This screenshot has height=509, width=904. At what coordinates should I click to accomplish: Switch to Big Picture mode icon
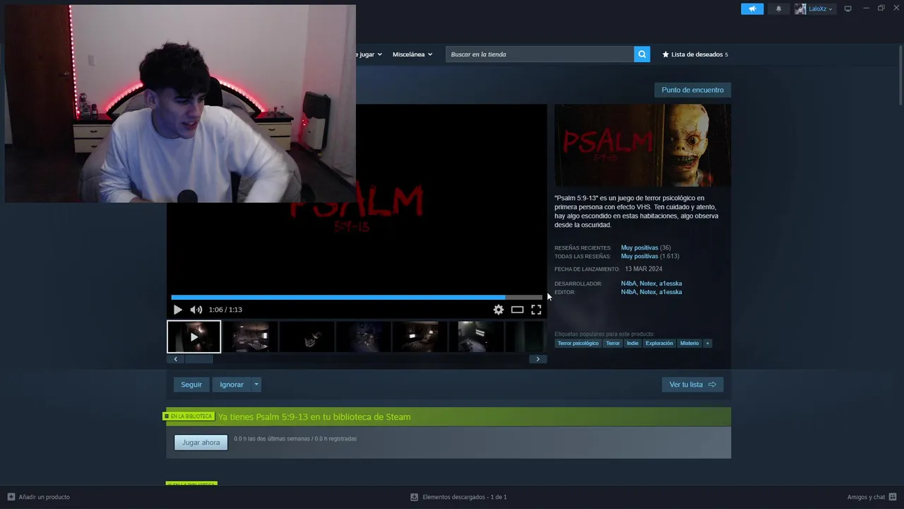848,8
